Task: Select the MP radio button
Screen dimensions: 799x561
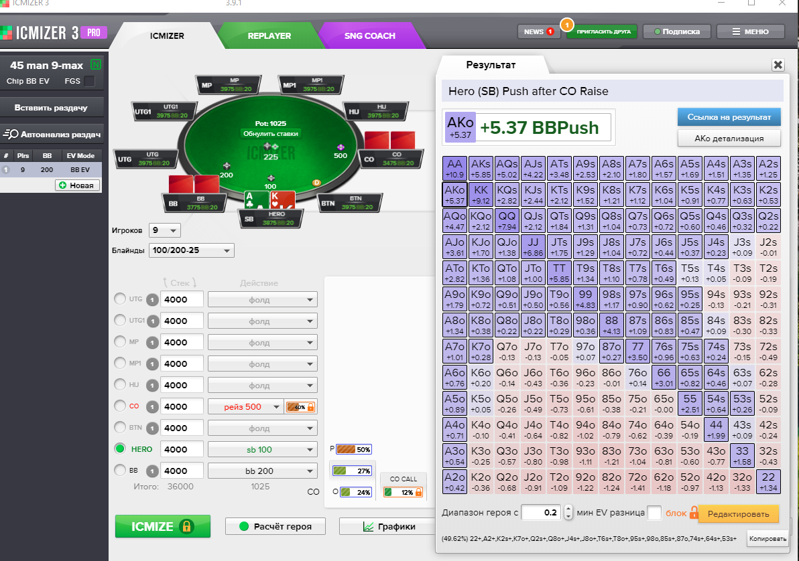Action: pos(120,341)
